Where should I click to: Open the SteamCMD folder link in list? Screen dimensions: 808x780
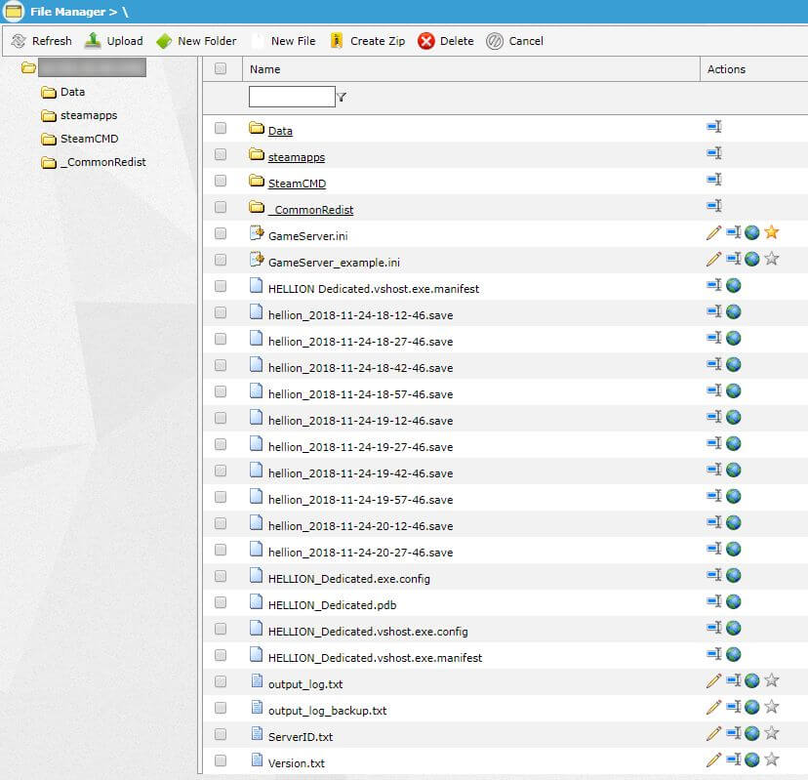(x=297, y=184)
